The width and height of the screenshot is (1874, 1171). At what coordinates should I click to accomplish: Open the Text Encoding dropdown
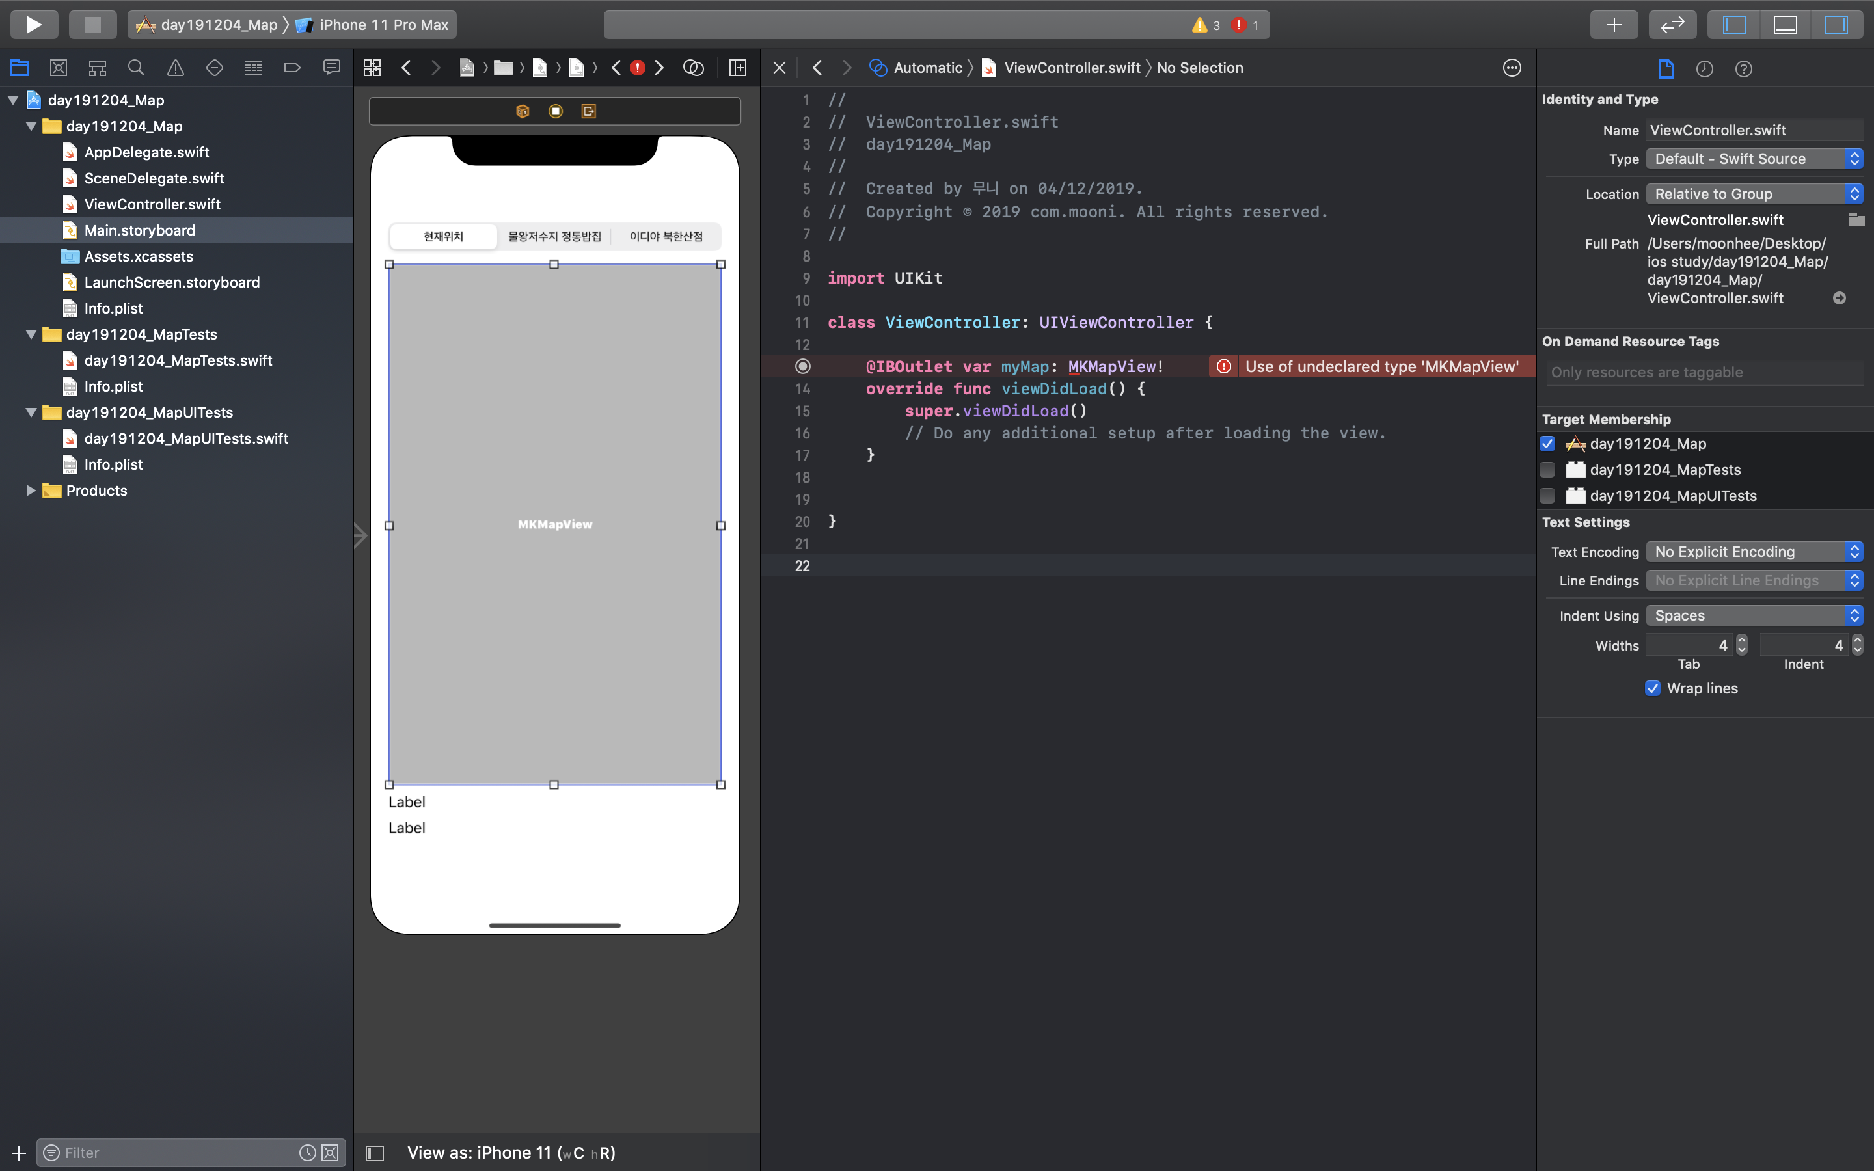point(1753,552)
